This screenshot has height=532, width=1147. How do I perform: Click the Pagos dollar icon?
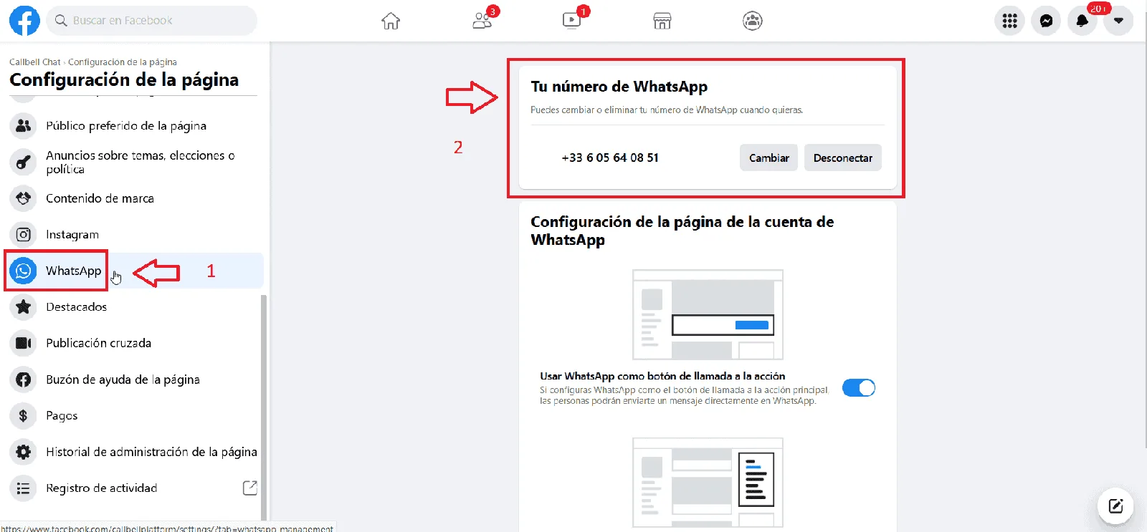point(24,415)
